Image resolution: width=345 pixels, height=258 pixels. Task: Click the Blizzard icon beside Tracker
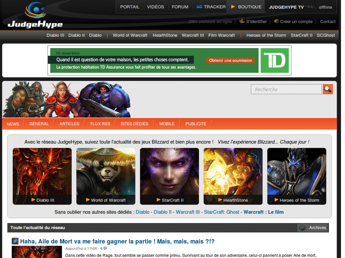coord(199,7)
